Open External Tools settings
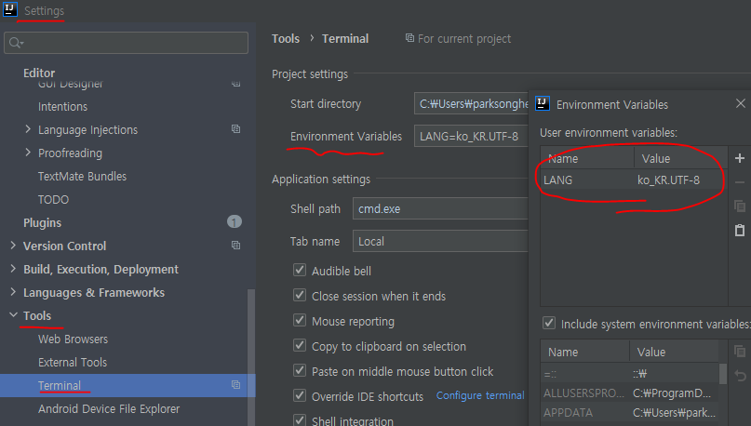 tap(73, 363)
